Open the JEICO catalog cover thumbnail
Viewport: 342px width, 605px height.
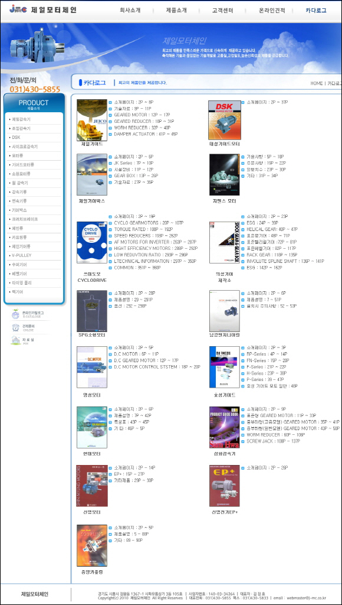[x=92, y=120]
